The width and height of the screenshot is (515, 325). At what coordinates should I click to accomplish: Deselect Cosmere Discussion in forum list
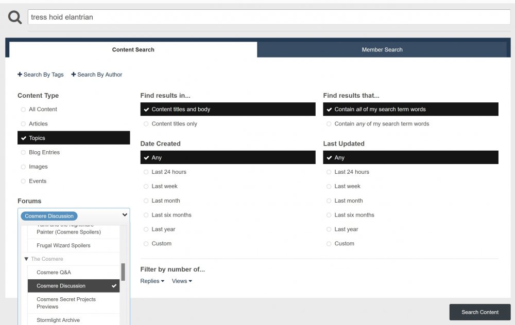tap(74, 285)
